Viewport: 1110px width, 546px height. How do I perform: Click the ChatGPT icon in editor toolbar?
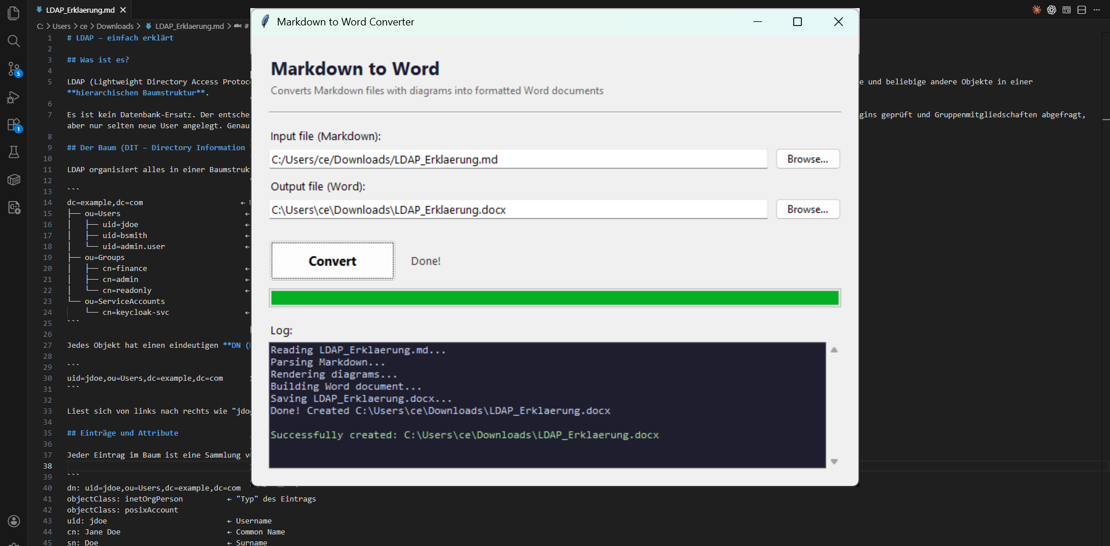[1052, 10]
